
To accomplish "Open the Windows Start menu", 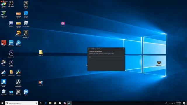I will [x=2, y=103].
